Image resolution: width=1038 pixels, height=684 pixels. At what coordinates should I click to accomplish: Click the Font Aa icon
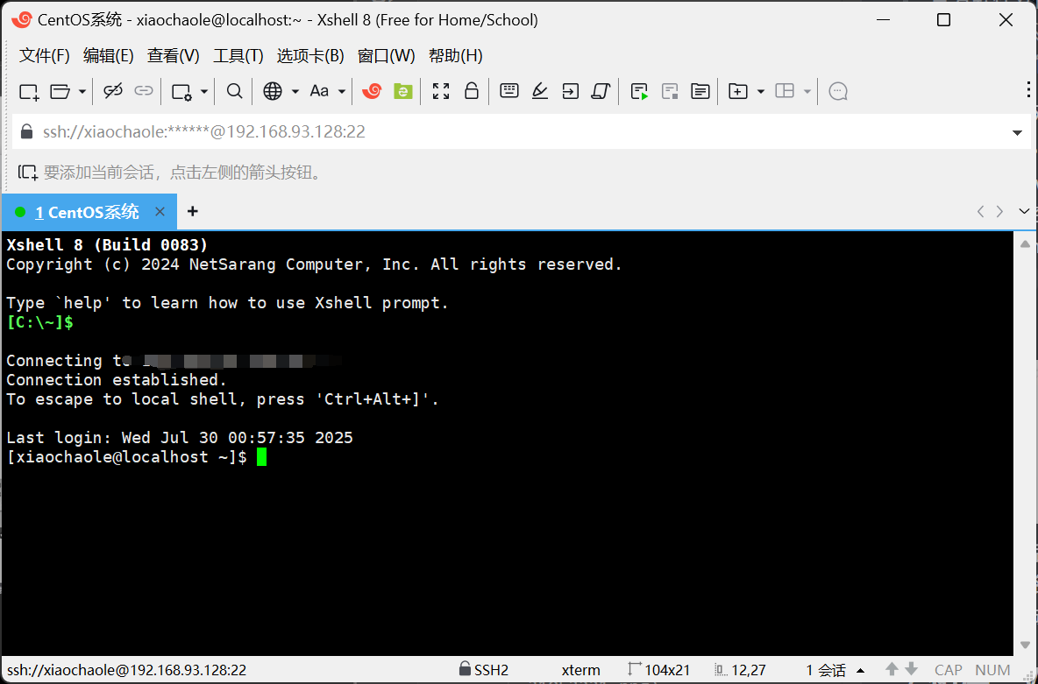pyautogui.click(x=320, y=91)
